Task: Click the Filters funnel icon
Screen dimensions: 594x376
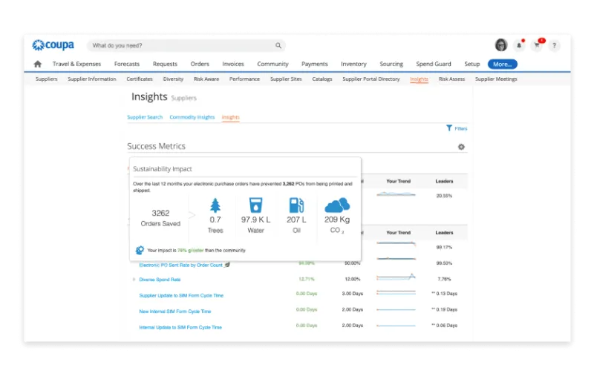Action: [449, 128]
